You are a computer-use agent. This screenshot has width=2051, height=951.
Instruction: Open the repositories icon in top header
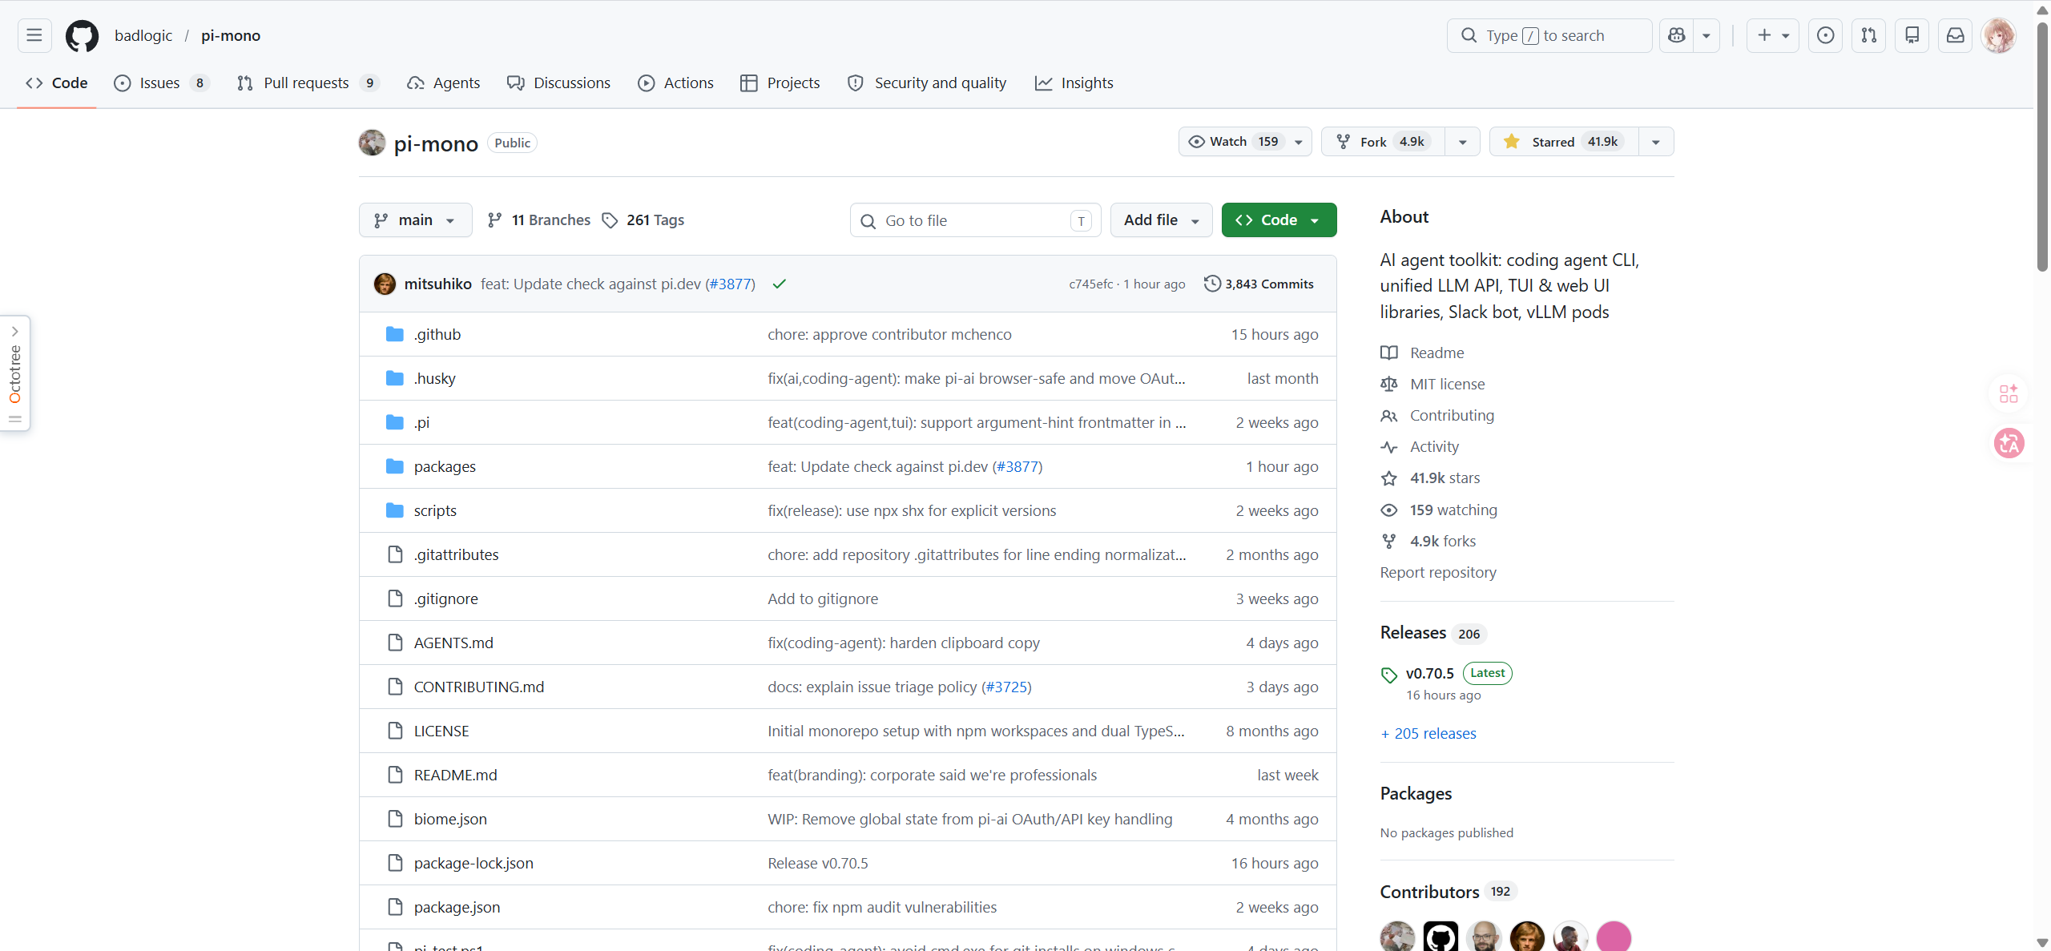pyautogui.click(x=1912, y=35)
